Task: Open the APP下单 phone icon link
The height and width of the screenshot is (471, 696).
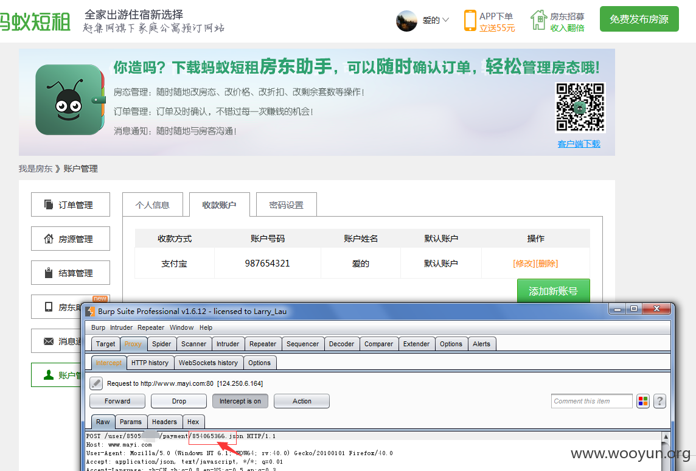Action: click(x=470, y=21)
